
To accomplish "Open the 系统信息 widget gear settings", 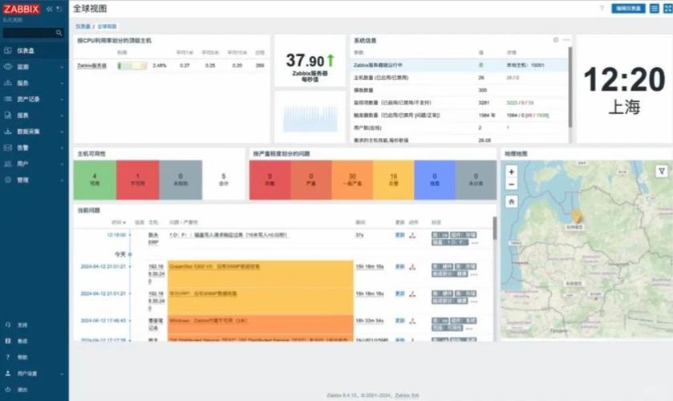I will point(556,40).
